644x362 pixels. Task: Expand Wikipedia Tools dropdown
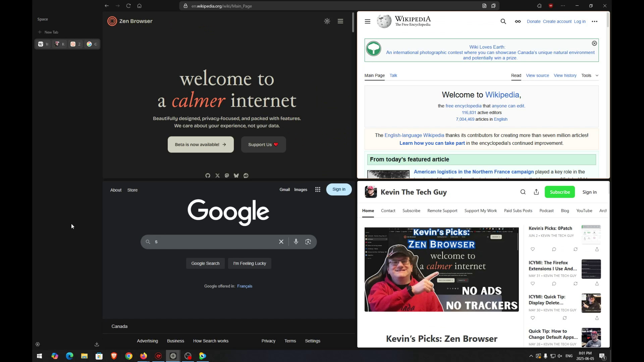[x=590, y=75]
